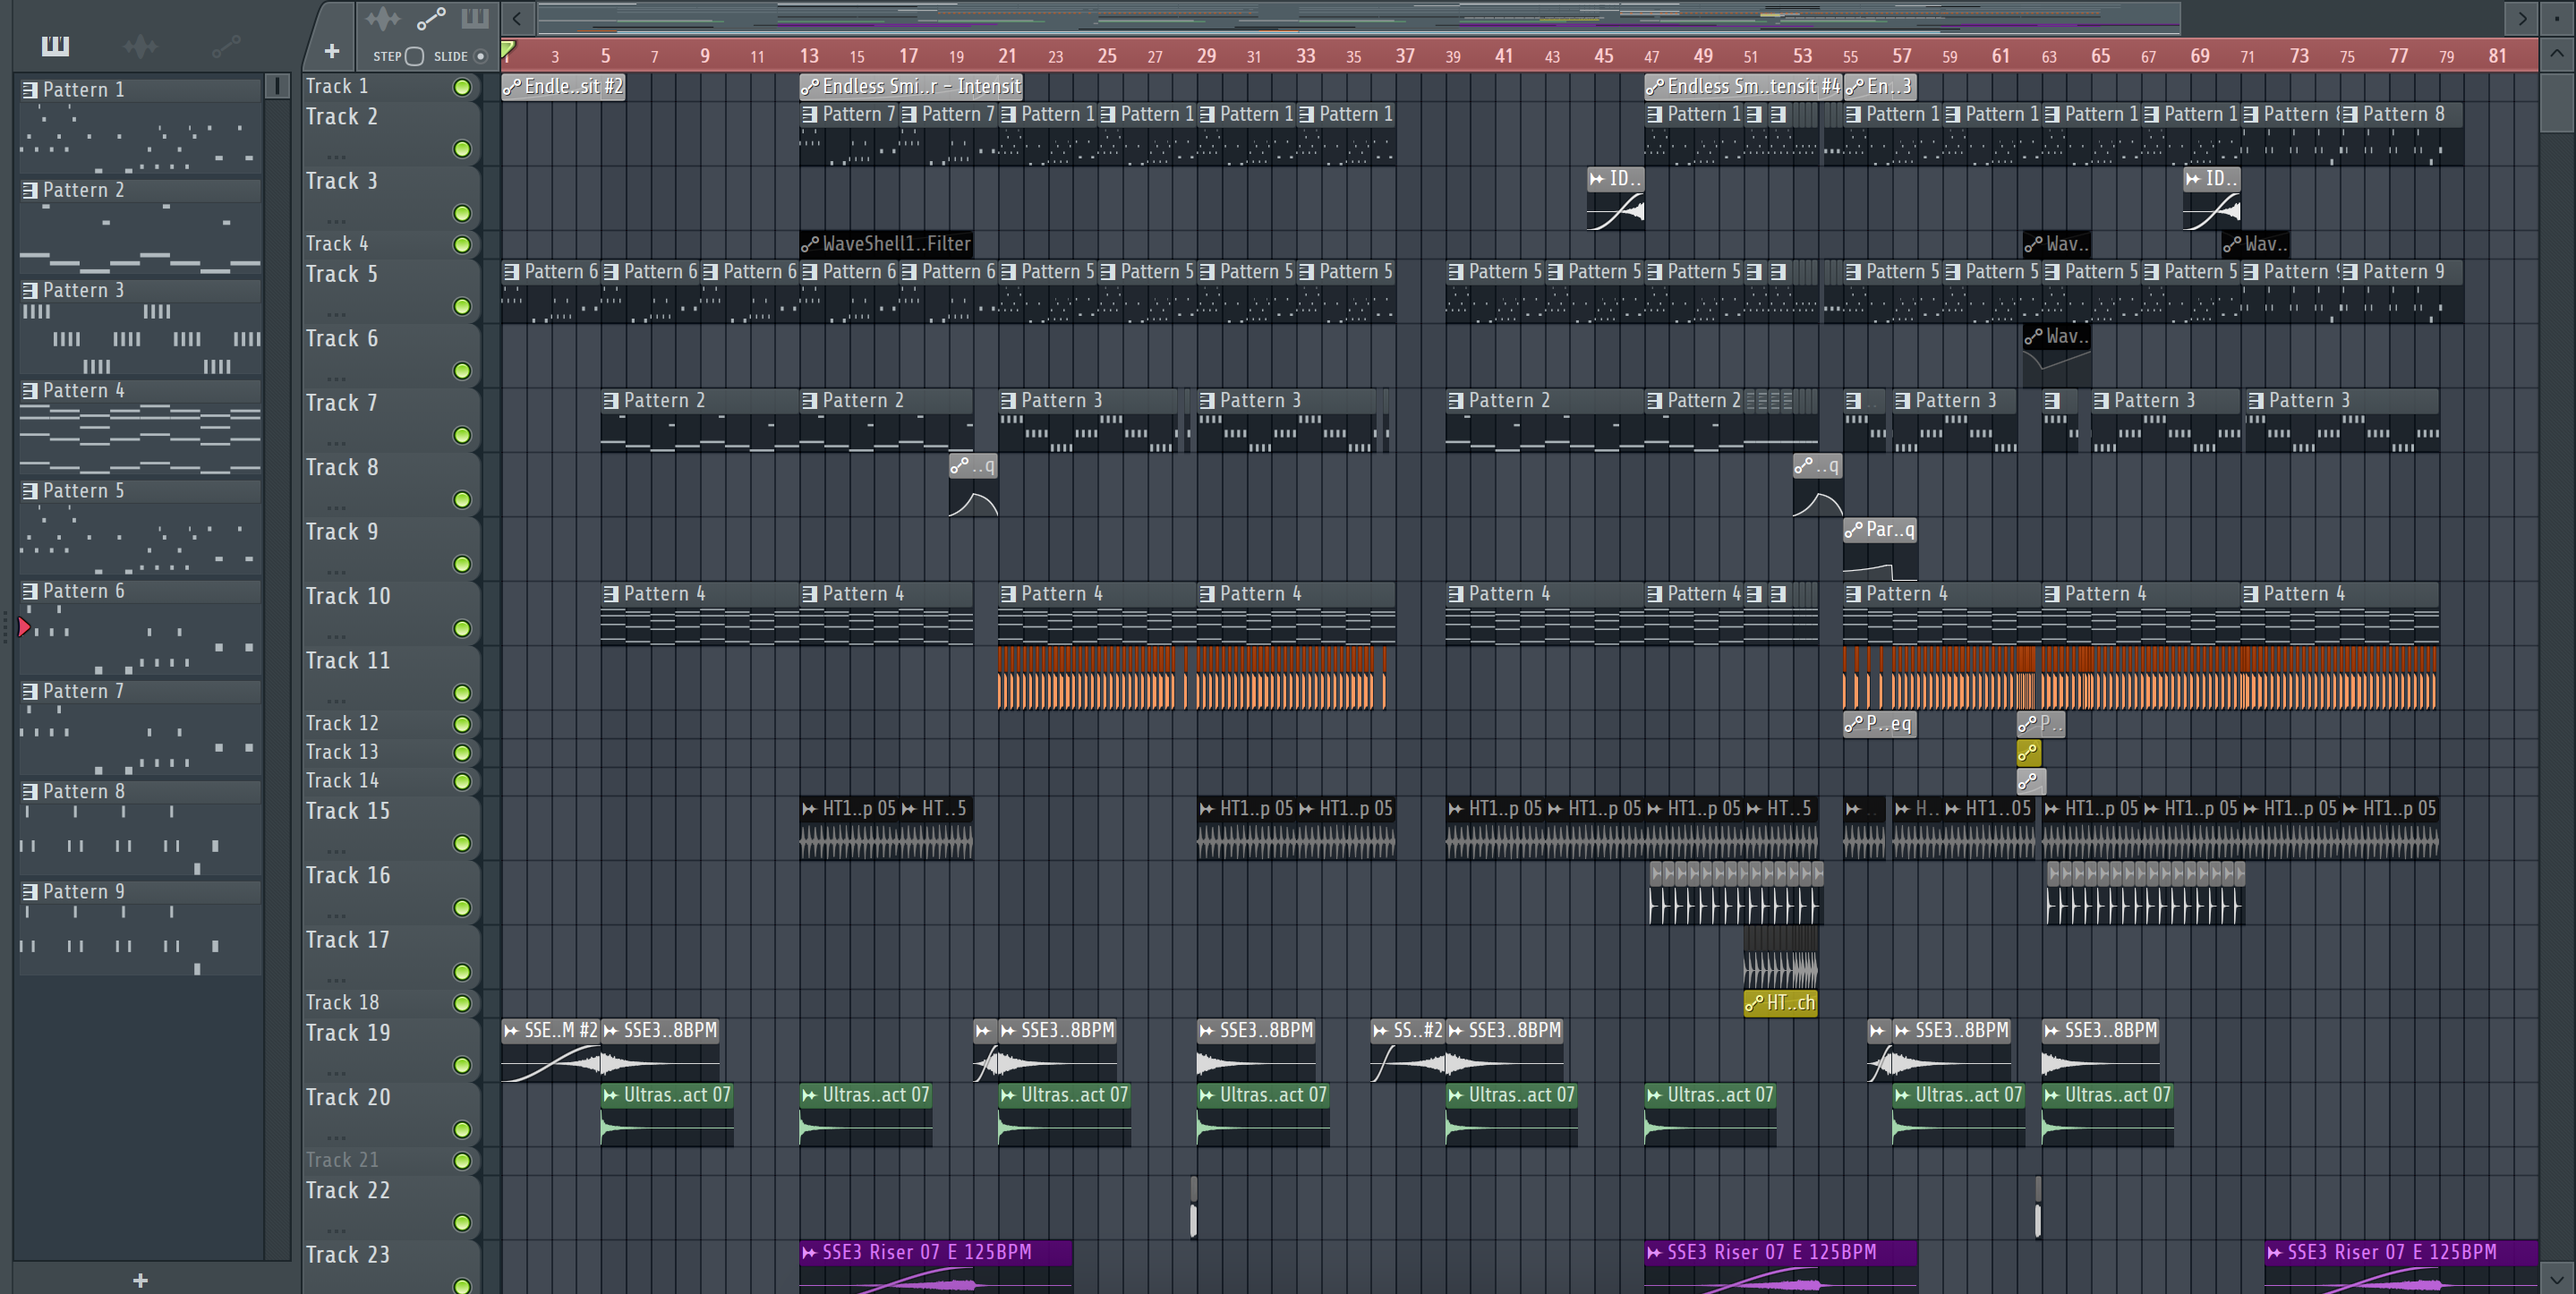
Task: Click bar 33 on the timeline ruler
Action: point(1305,56)
